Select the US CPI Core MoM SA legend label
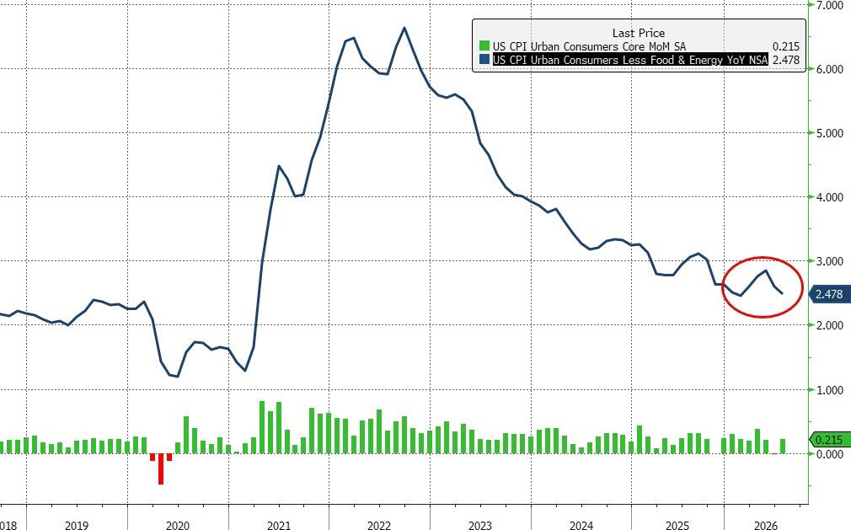This screenshot has height=530, width=851. (x=589, y=46)
